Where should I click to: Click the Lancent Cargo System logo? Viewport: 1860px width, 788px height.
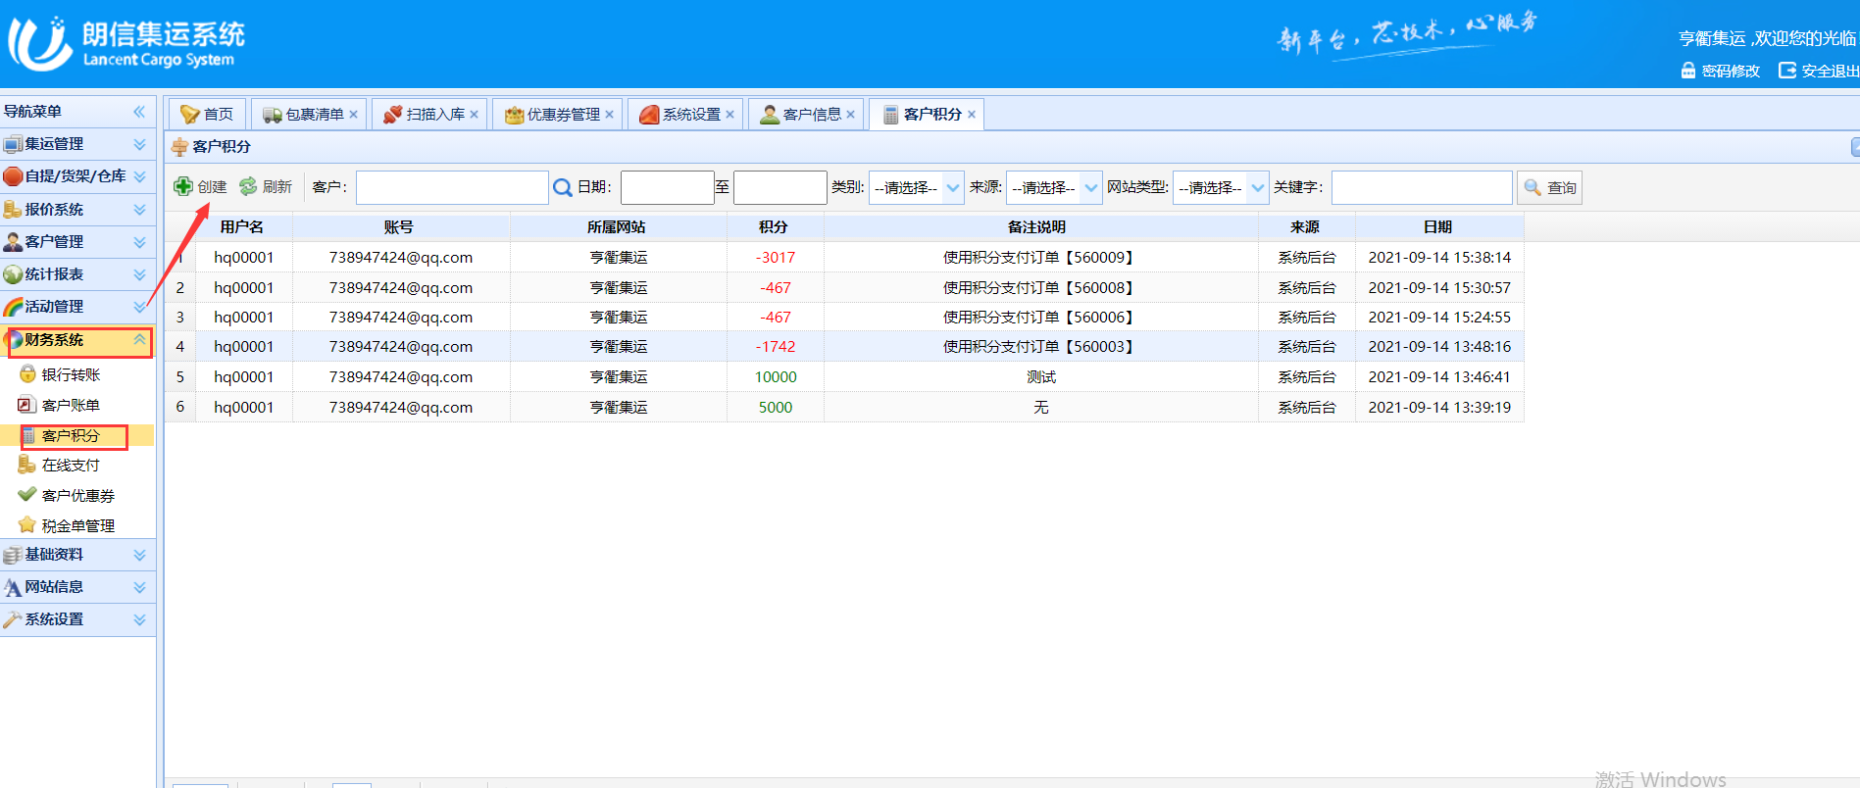126,44
